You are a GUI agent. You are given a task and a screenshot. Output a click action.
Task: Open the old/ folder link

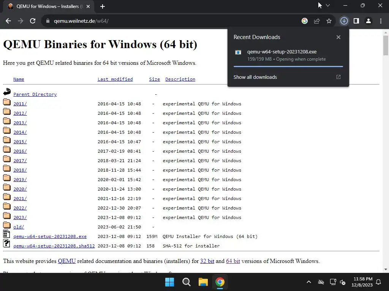click(x=19, y=227)
